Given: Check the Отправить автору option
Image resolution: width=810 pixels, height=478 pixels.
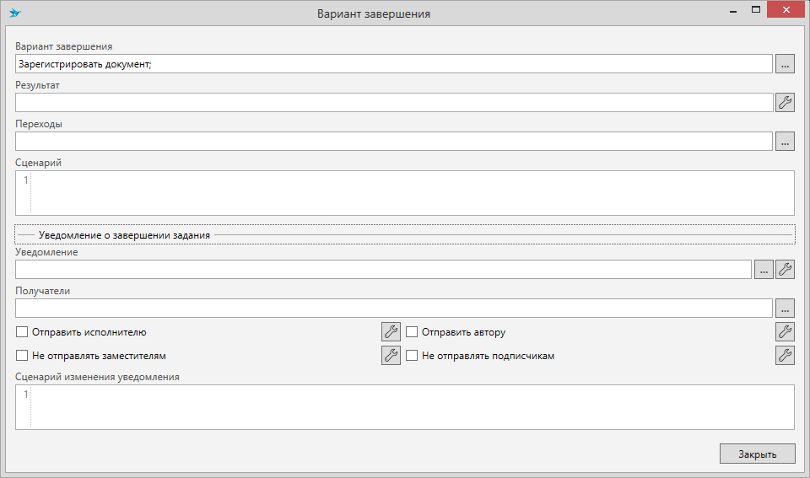Looking at the screenshot, I should pos(413,332).
